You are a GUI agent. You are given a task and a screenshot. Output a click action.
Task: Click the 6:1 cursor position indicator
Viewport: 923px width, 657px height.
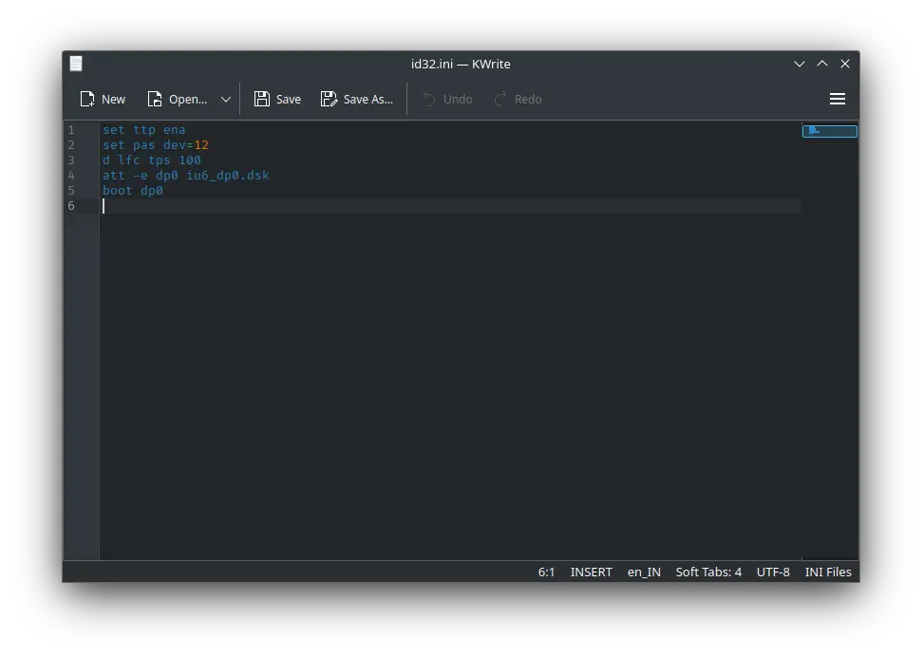click(546, 572)
